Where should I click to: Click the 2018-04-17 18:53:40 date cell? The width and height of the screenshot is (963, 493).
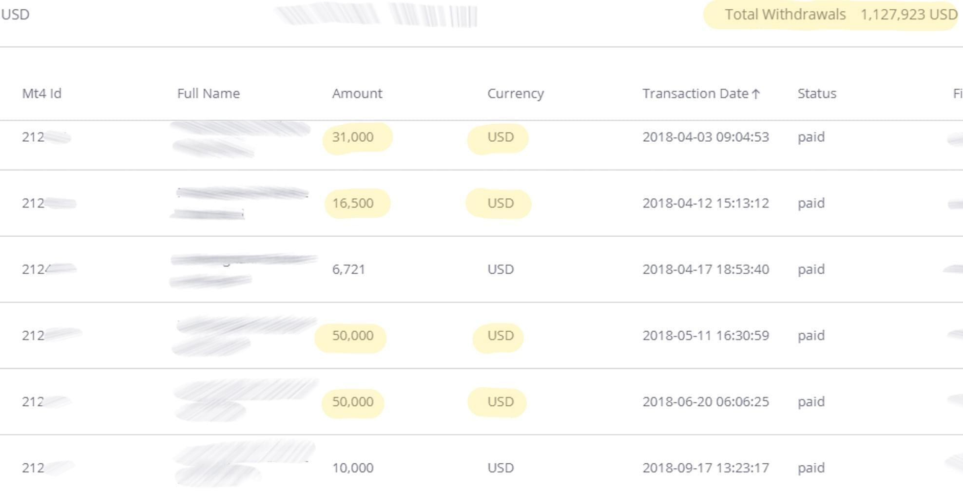click(705, 269)
